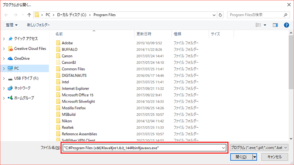The height and width of the screenshot is (165, 294).
Task: Select the Mozilla Firefox folder
Action: (73, 108)
